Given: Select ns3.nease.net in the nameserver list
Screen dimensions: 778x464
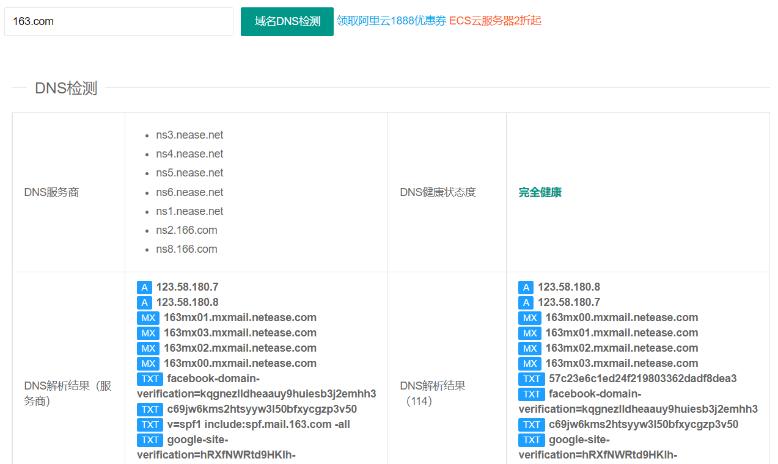Looking at the screenshot, I should point(189,135).
